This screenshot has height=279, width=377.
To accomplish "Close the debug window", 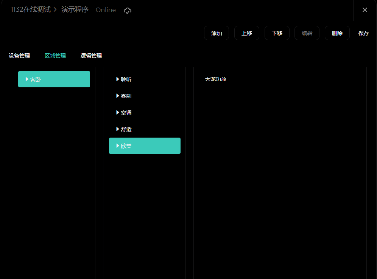I will point(365,10).
